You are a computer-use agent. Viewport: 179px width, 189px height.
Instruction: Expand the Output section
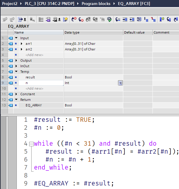point(17,60)
